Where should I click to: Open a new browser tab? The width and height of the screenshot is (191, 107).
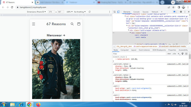[x=38, y=2]
